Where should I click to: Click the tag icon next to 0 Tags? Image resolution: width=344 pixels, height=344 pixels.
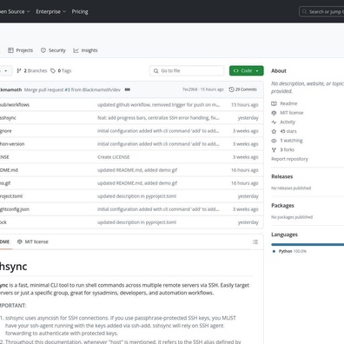pyautogui.click(x=53, y=70)
